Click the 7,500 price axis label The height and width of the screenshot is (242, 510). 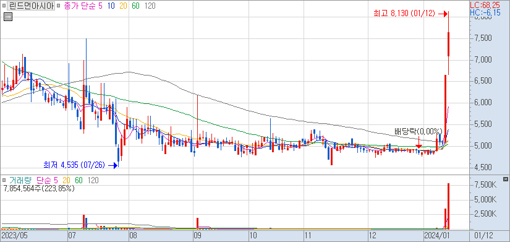tap(483, 38)
